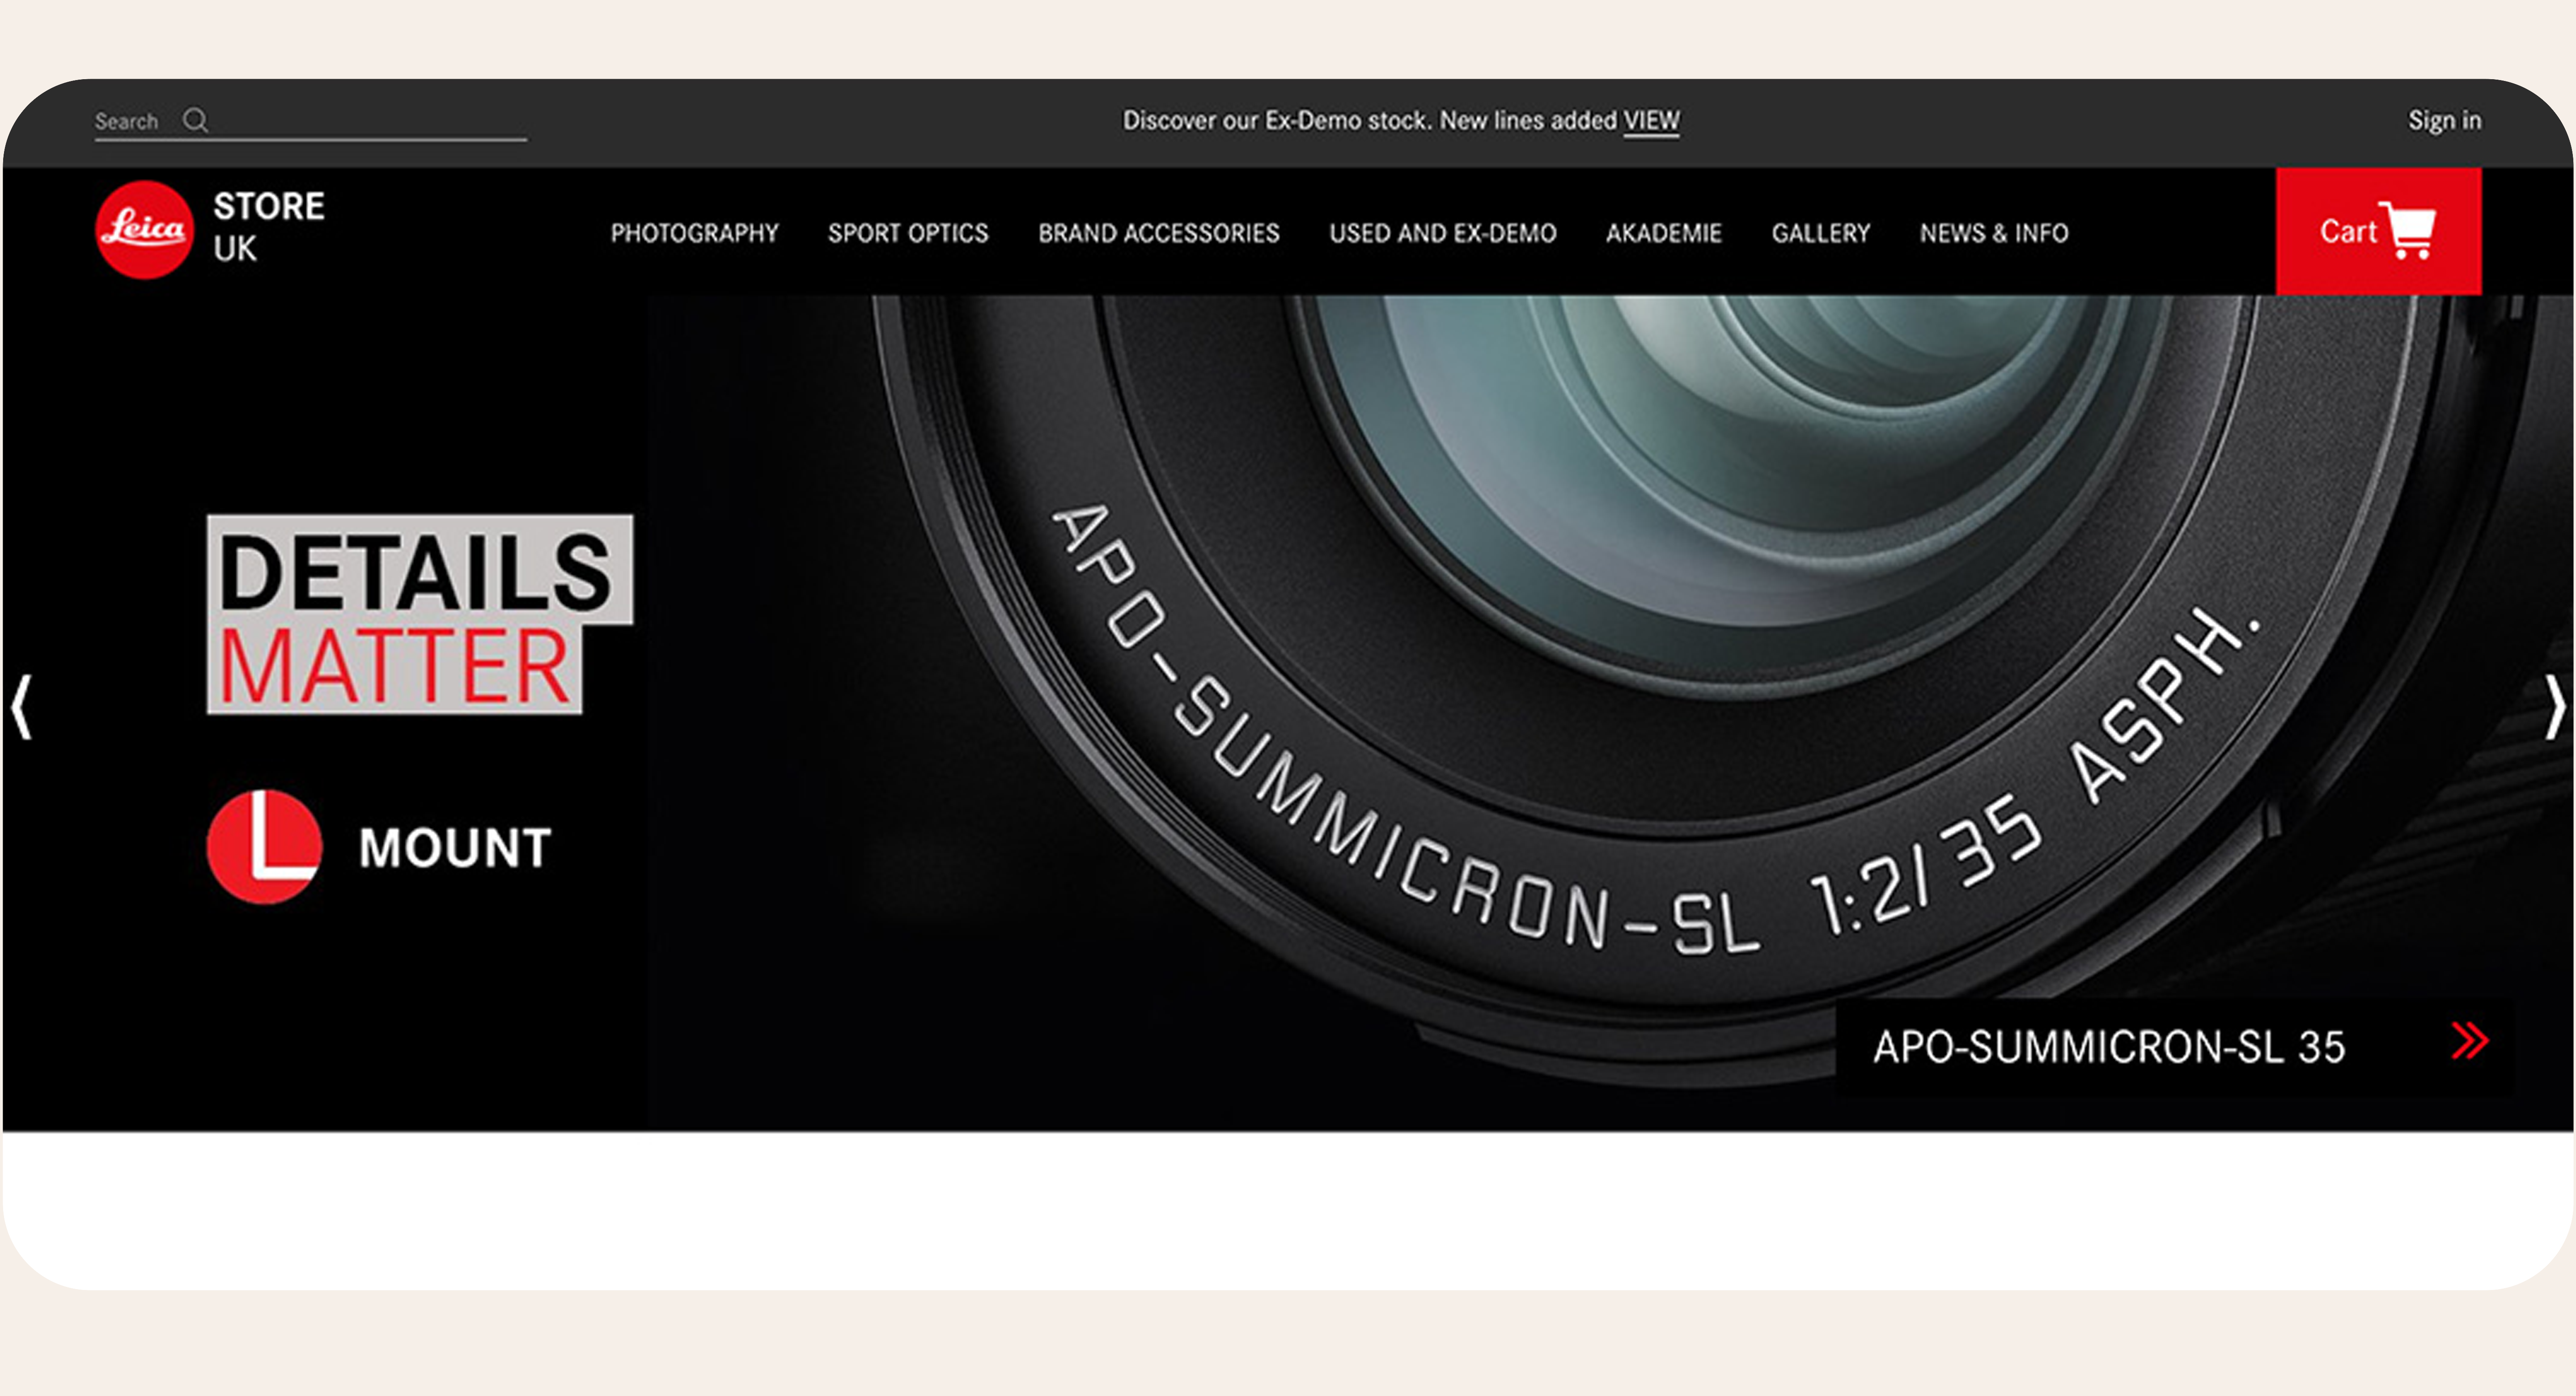Click the DETAILS MATTER banner headline

coord(419,614)
